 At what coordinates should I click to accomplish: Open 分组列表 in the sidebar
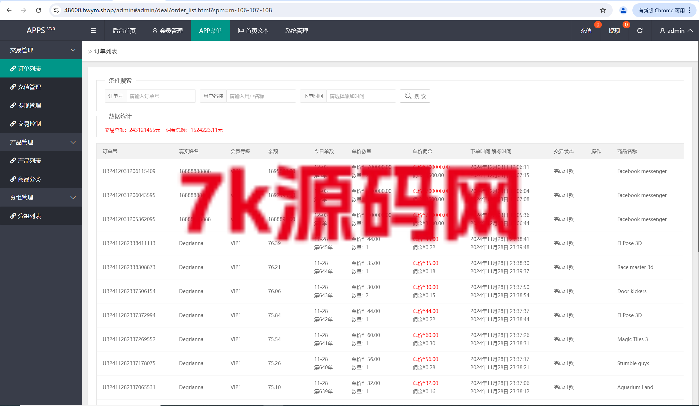(x=41, y=216)
